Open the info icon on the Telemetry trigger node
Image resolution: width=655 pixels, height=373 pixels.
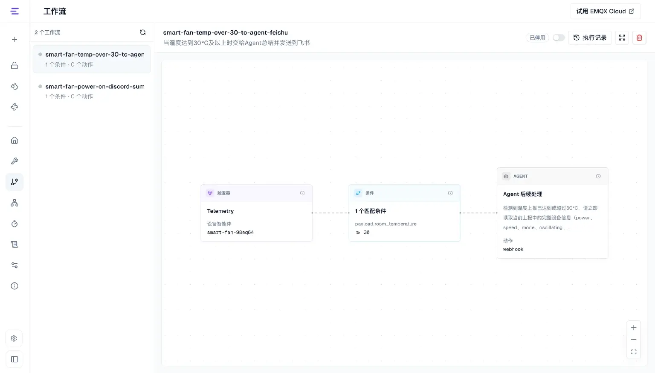(x=302, y=193)
